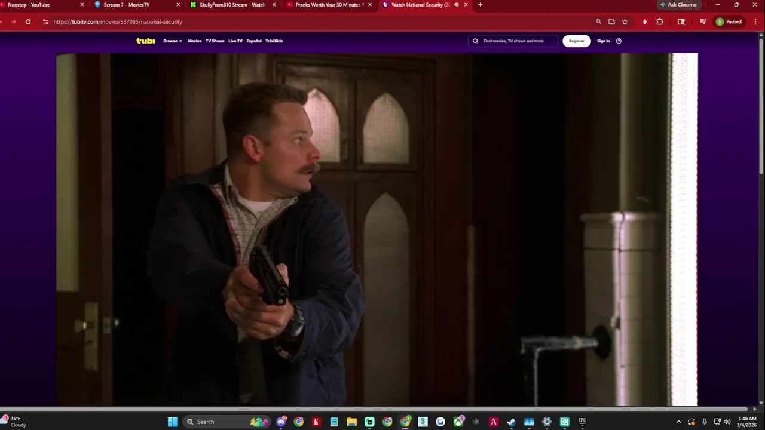
Task: Open the Chrome zoom magnifier icon
Action: [598, 21]
